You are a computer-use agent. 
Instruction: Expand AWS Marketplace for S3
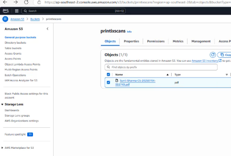point(2,148)
